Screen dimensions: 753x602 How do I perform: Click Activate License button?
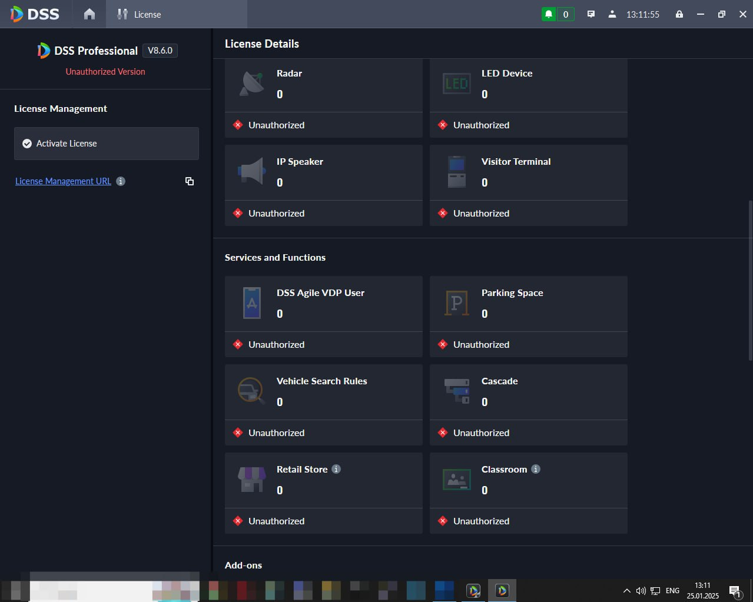click(x=107, y=144)
